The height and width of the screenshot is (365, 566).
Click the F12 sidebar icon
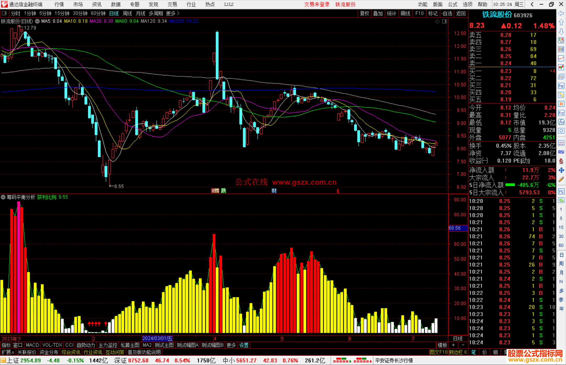click(561, 113)
